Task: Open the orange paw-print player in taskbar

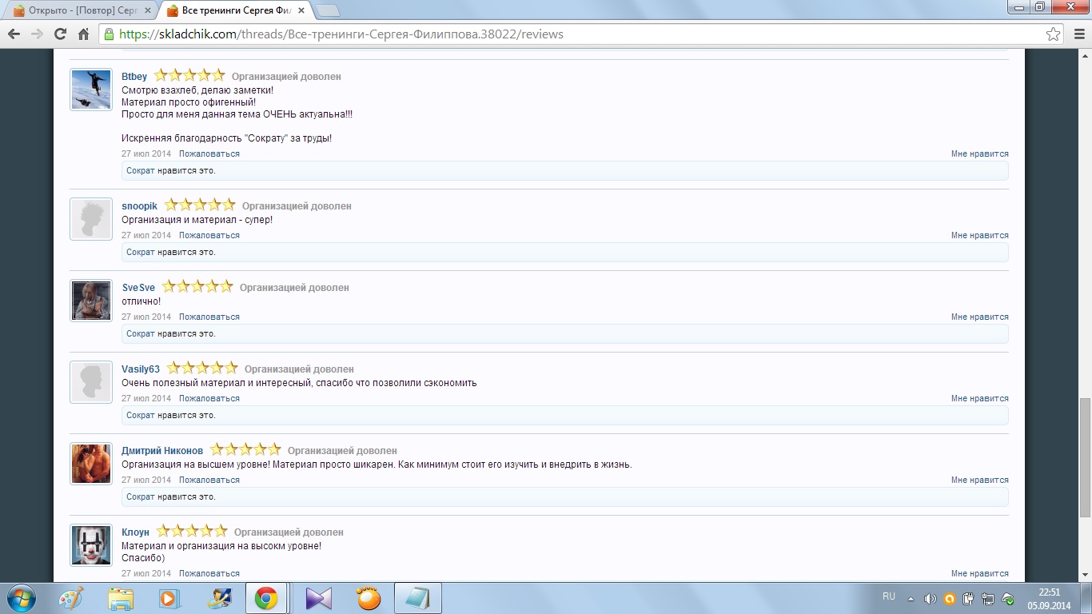Action: coord(369,598)
